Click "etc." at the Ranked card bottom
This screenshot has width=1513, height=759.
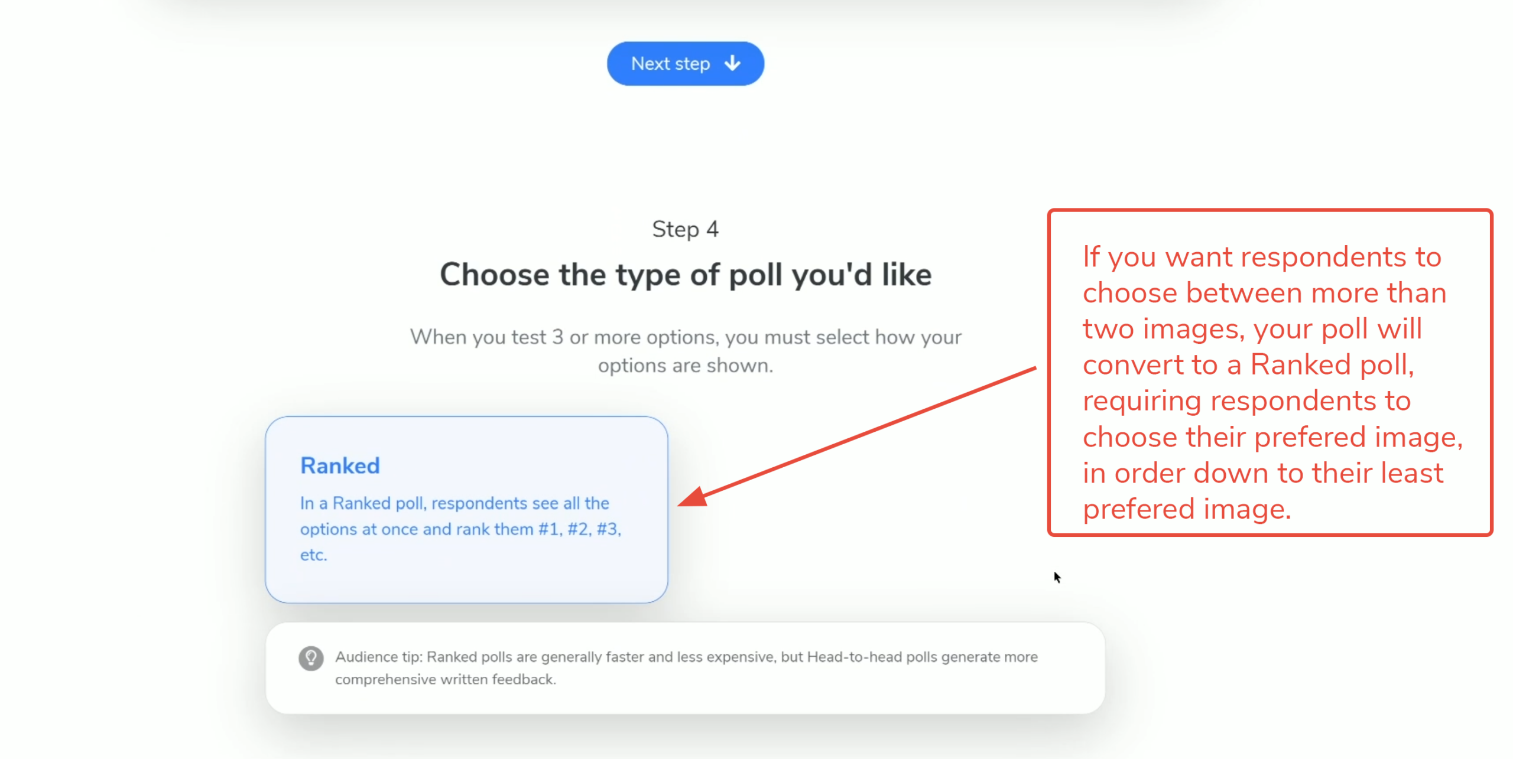coord(313,555)
